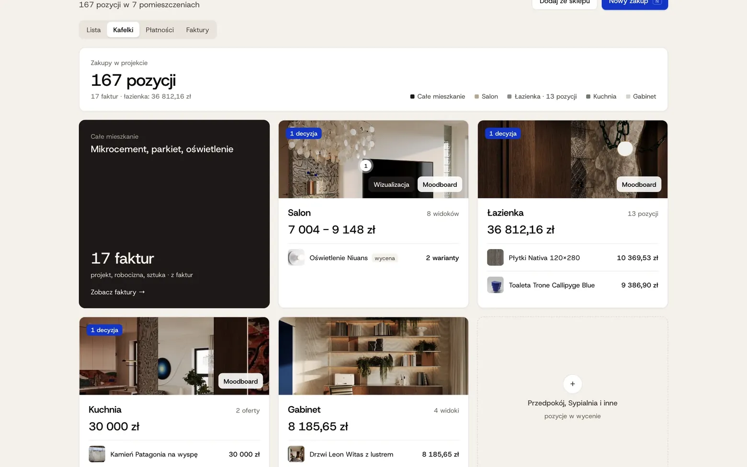
Task: Select the Całe mieszkanie legend swatch
Action: [x=412, y=97]
